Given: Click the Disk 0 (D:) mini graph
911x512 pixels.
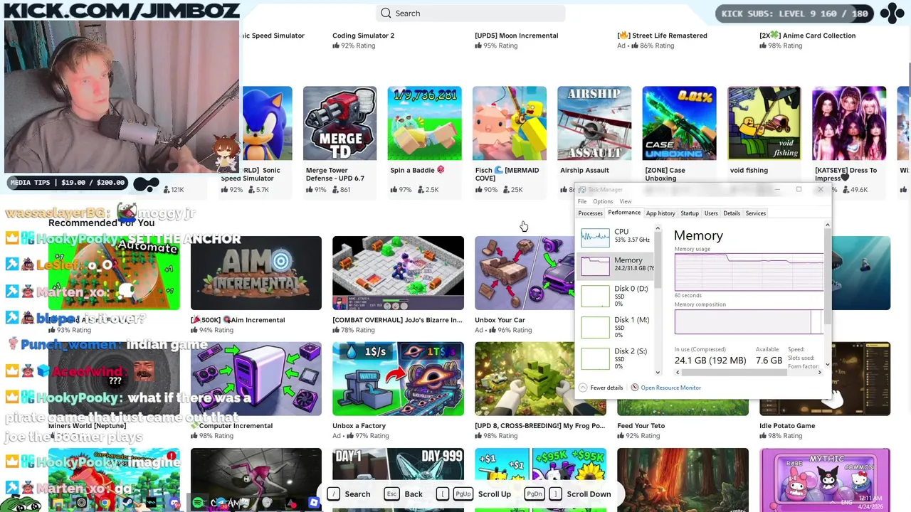Looking at the screenshot, I should coord(595,296).
